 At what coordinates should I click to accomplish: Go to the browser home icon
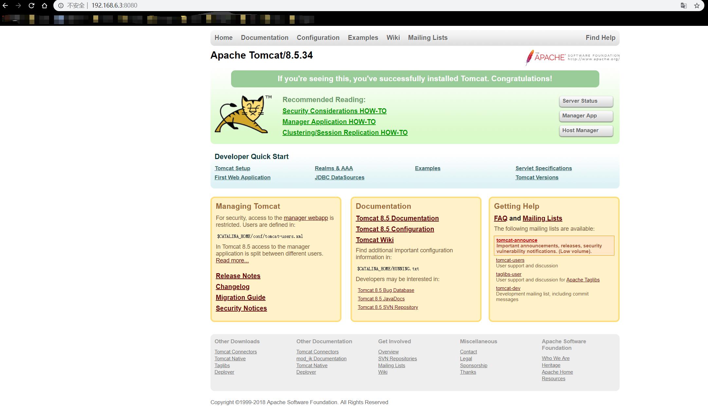coord(45,6)
